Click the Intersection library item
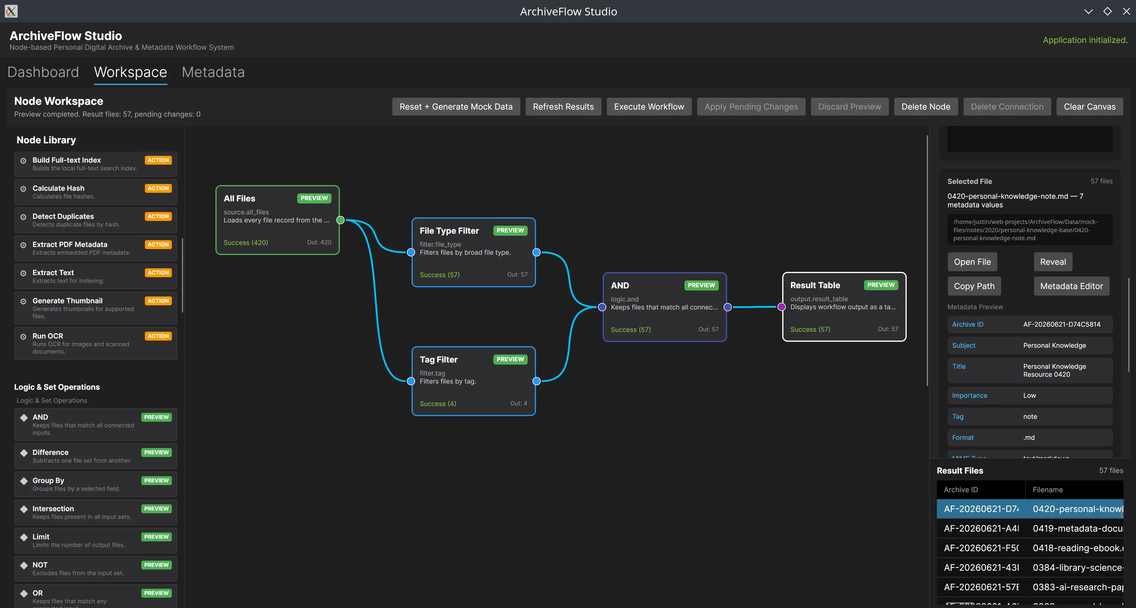Screen dimensions: 1136x608 coord(95,512)
